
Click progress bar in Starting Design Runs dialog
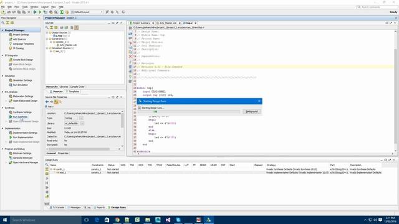[x=189, y=111]
